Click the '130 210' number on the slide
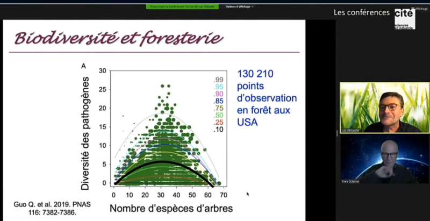Screen dimensions: 430x221 255,74
